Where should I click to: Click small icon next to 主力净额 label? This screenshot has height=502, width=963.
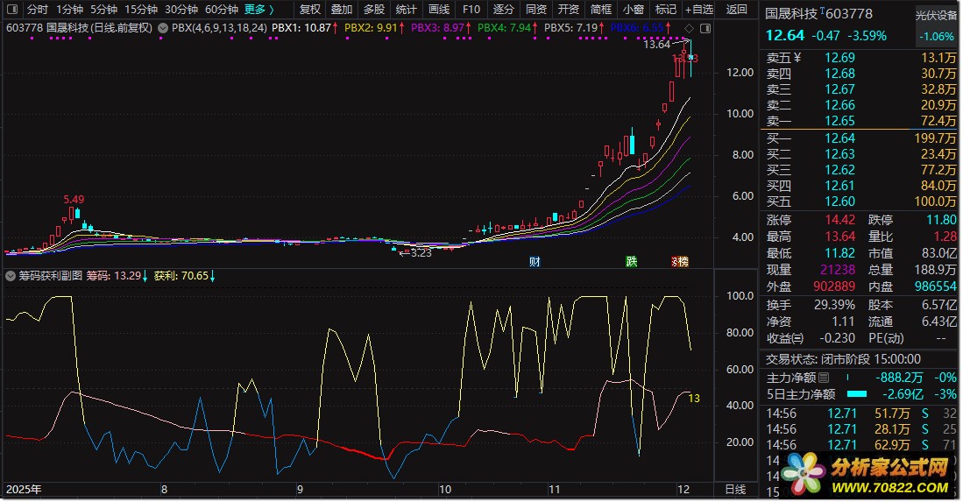click(x=824, y=378)
